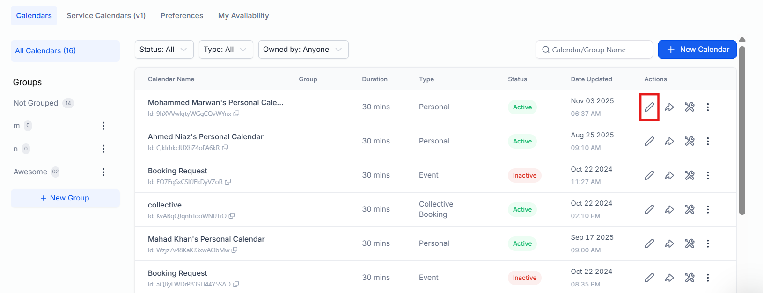Open the My Availability tab

(243, 16)
